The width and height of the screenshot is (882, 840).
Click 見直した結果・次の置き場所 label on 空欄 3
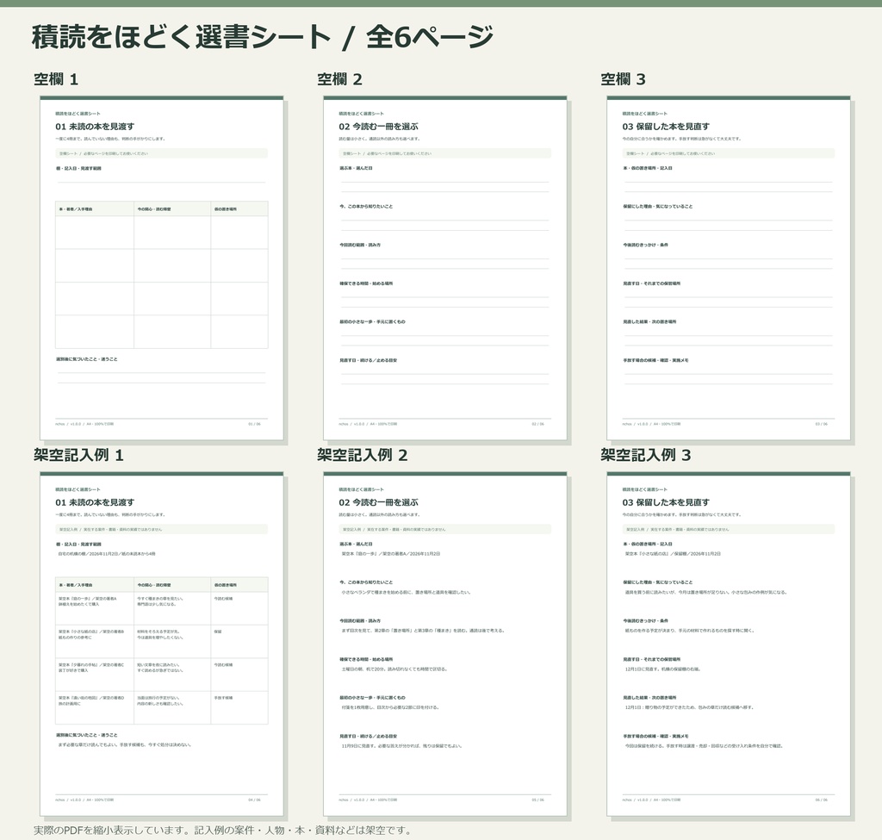pos(649,322)
